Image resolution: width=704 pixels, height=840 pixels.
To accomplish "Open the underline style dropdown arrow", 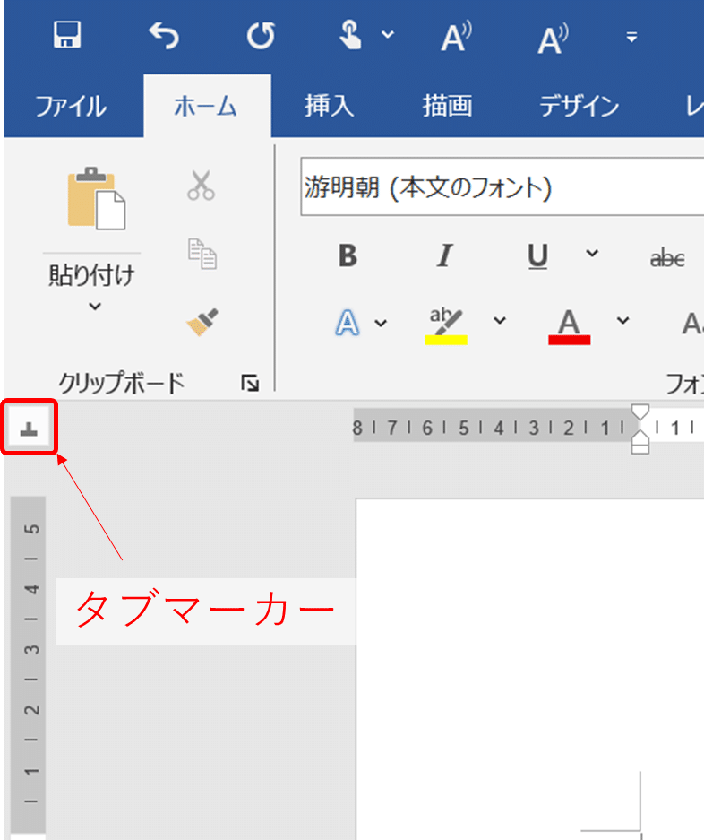I will tap(592, 254).
